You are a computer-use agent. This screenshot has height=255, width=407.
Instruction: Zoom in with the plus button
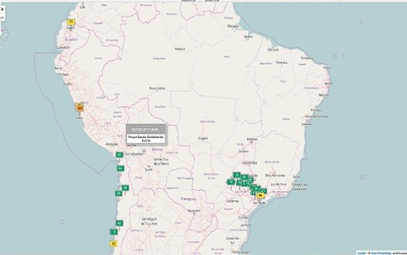click(x=2, y=10)
